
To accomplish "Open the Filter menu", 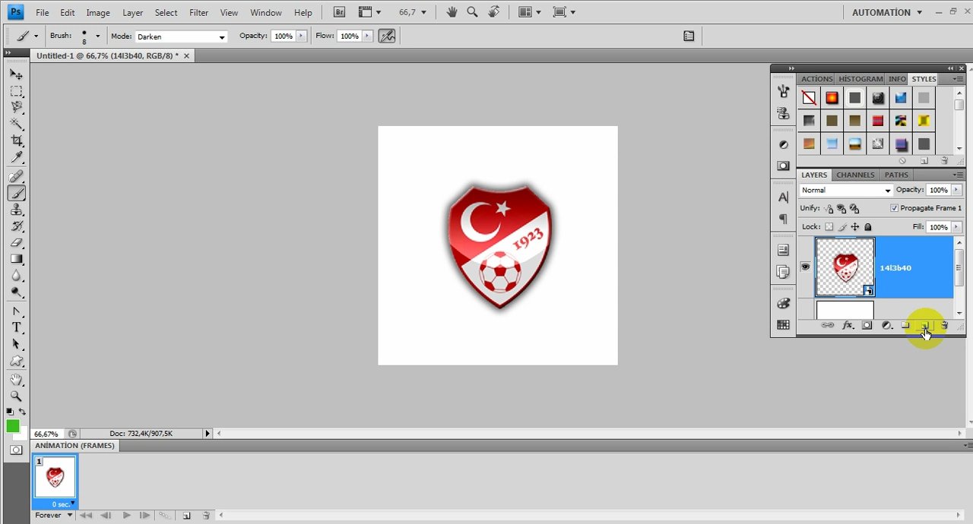I will pyautogui.click(x=199, y=12).
